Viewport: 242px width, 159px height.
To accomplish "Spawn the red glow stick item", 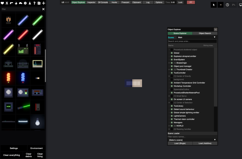I will 23,35.
